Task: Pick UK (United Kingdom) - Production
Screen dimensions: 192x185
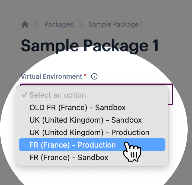Action: pos(89,132)
